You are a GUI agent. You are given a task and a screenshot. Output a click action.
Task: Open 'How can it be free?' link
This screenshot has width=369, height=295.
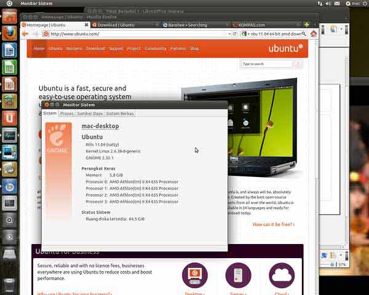(x=274, y=224)
